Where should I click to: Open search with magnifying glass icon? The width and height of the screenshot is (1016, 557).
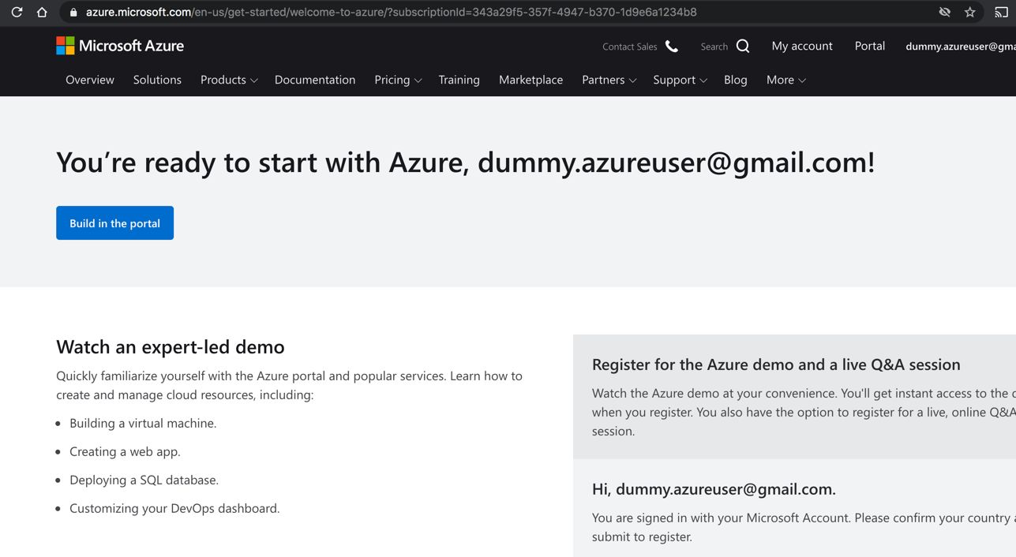pyautogui.click(x=743, y=47)
